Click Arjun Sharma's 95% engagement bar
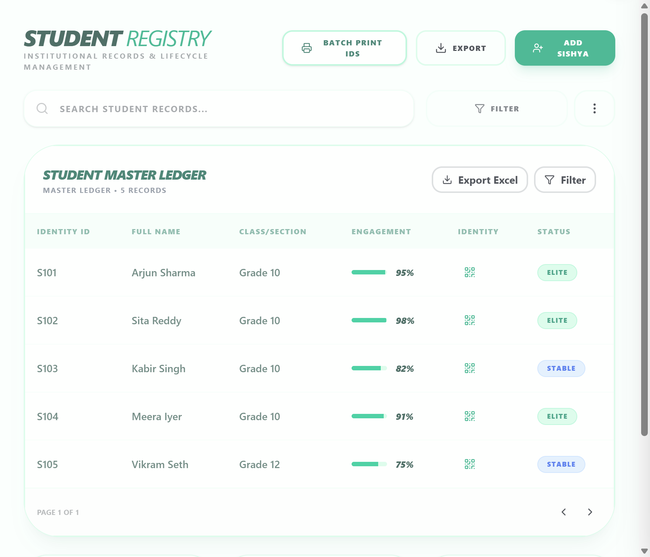This screenshot has width=650, height=557. (369, 272)
